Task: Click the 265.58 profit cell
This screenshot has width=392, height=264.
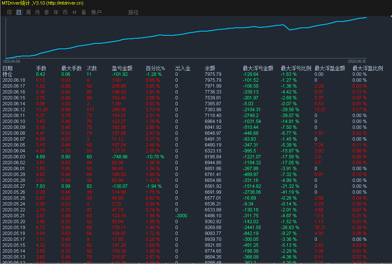Action: [119, 109]
